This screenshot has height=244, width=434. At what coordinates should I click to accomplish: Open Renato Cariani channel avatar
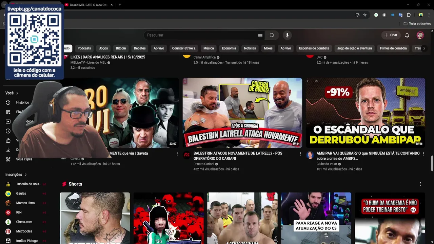(186, 155)
